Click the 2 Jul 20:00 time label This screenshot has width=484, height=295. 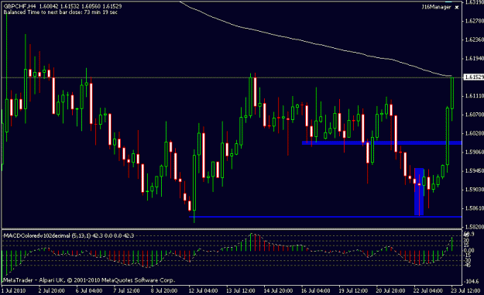click(x=51, y=290)
